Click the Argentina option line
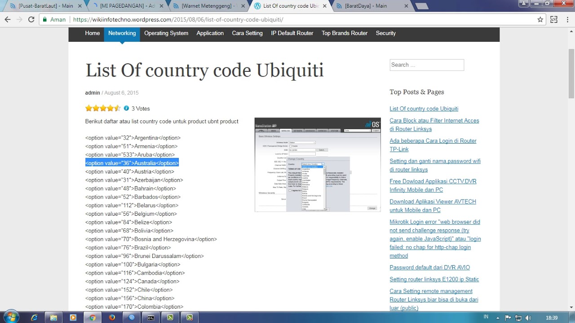The height and width of the screenshot is (323, 575). [x=133, y=138]
